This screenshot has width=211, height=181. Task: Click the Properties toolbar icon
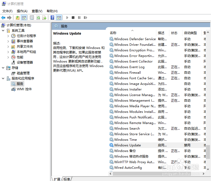click(x=32, y=18)
